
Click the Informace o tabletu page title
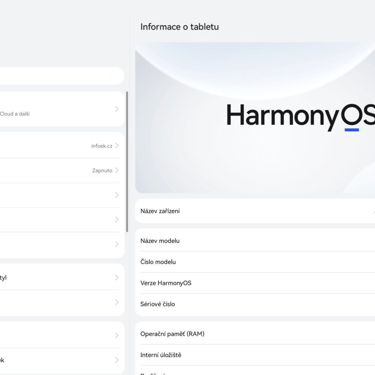179,27
